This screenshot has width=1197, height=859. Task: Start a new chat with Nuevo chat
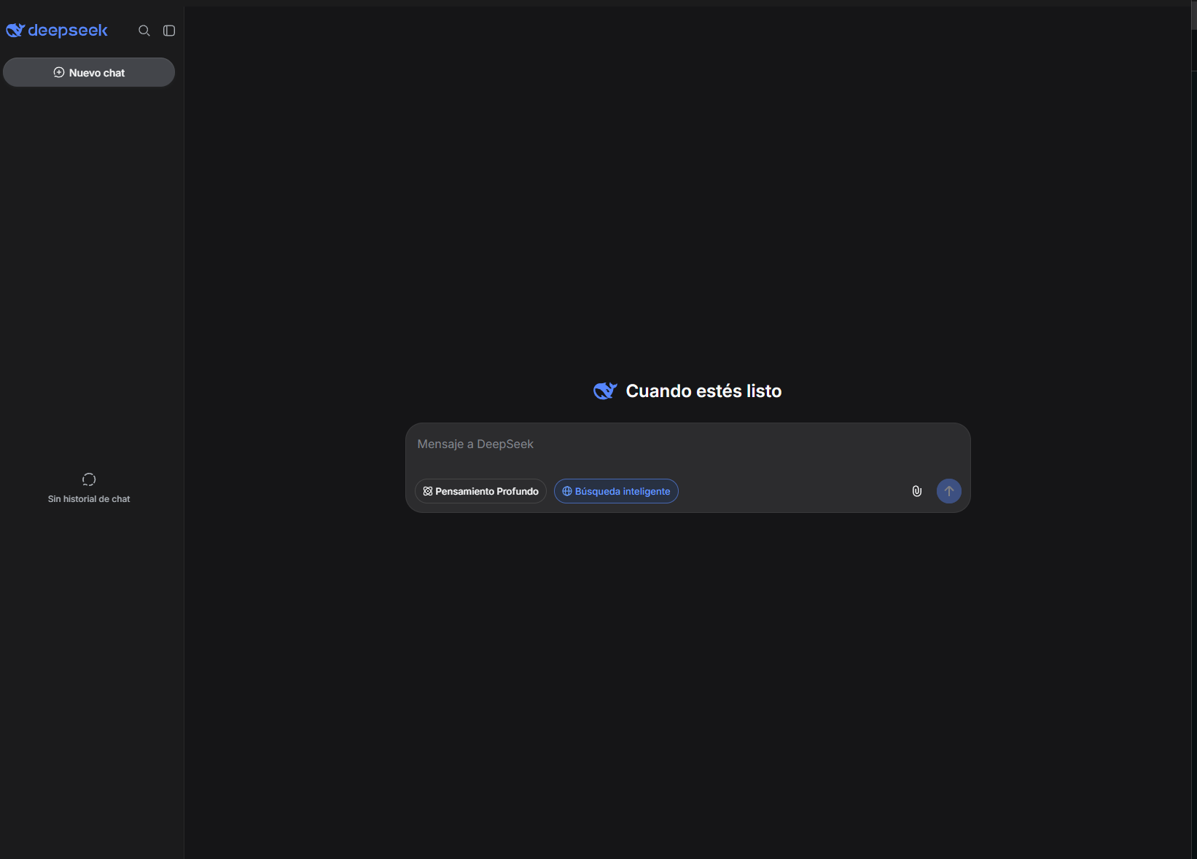[89, 72]
